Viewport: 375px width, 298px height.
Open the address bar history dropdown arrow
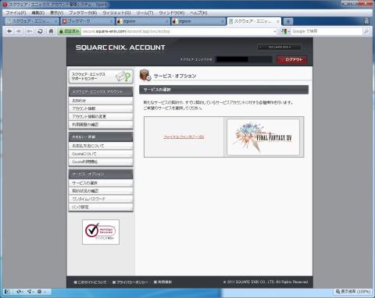(275, 31)
